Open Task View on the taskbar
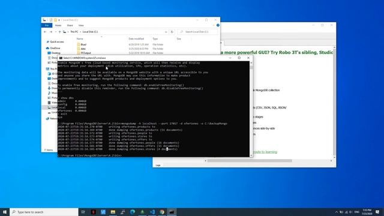 [83, 212]
